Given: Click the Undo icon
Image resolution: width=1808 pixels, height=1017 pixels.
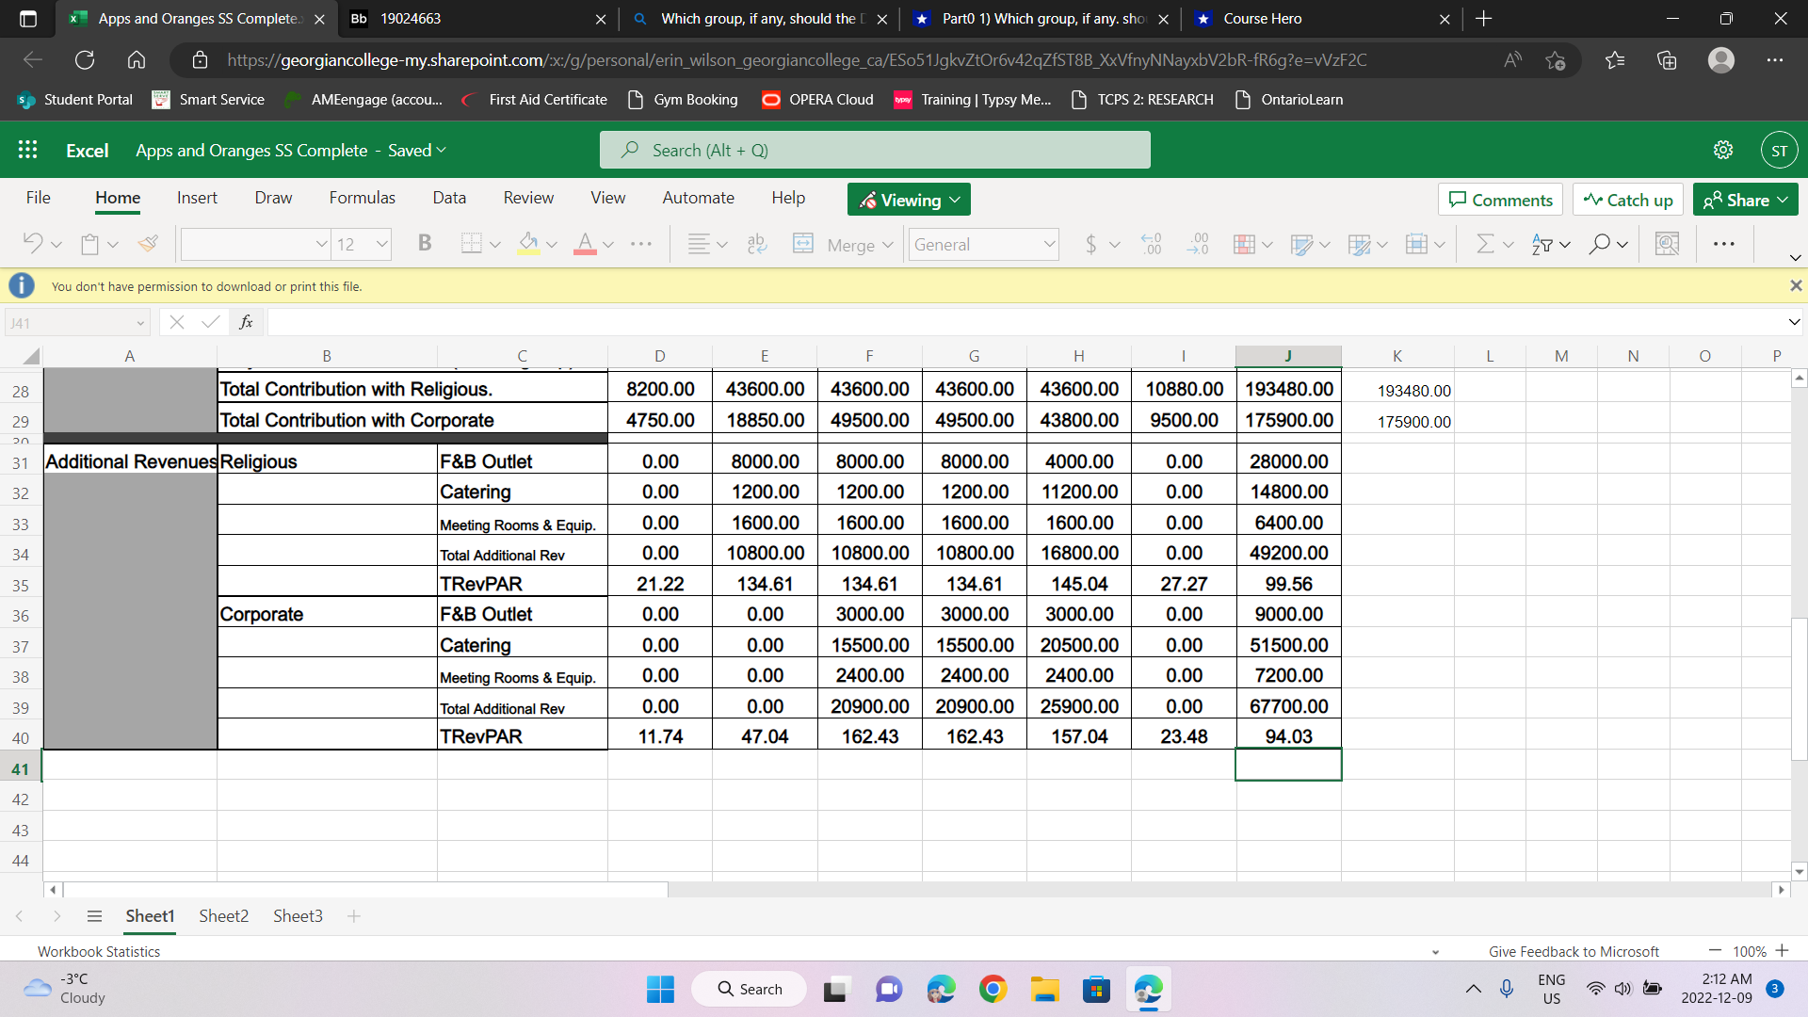Looking at the screenshot, I should (33, 244).
